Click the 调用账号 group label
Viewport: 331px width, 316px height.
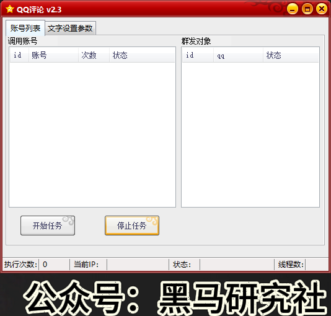click(x=22, y=41)
